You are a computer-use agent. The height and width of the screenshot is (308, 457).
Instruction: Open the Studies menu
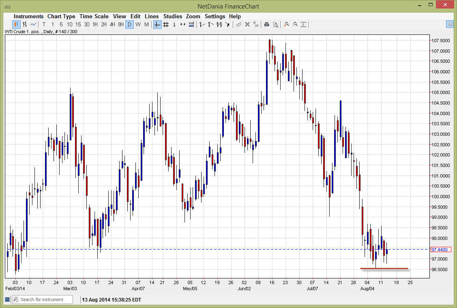pyautogui.click(x=173, y=16)
